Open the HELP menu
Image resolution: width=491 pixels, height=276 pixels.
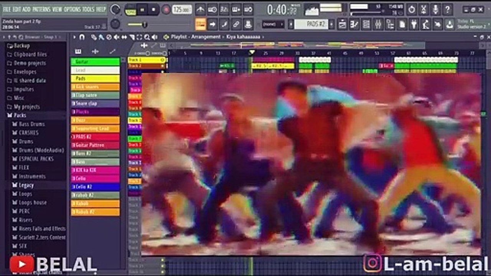(x=101, y=9)
